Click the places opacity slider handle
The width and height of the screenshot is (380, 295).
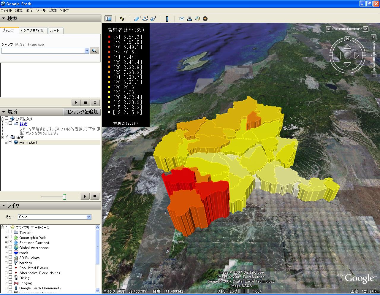tap(64, 197)
